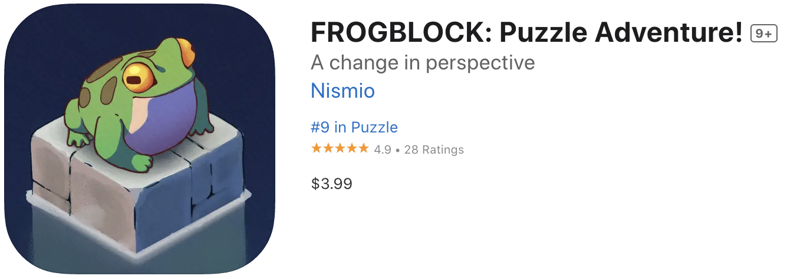The height and width of the screenshot is (279, 797).
Task: Click the 28 Ratings text
Action: point(434,150)
